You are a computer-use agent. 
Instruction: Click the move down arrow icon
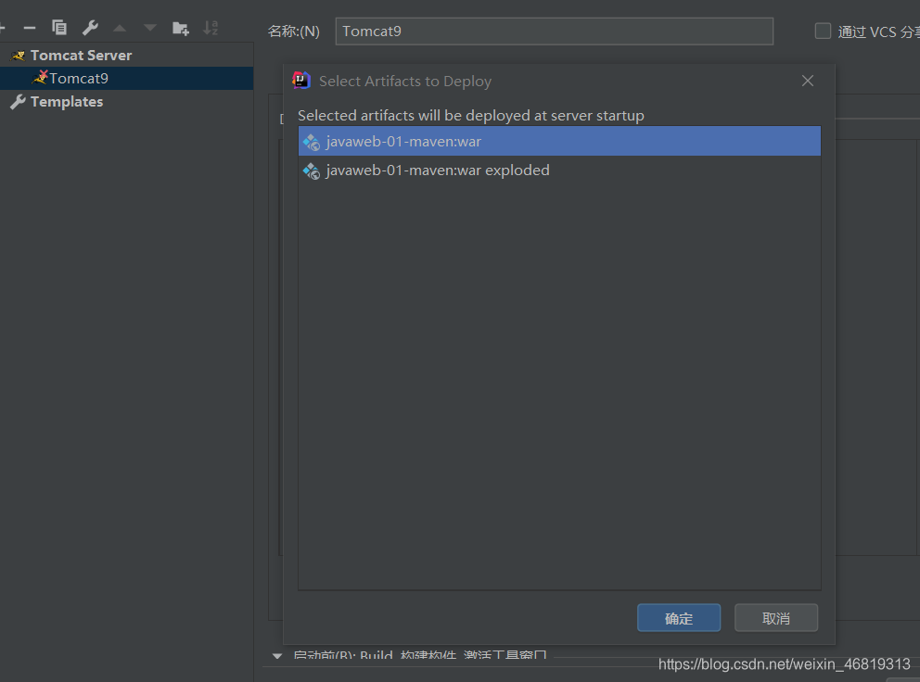coord(150,28)
